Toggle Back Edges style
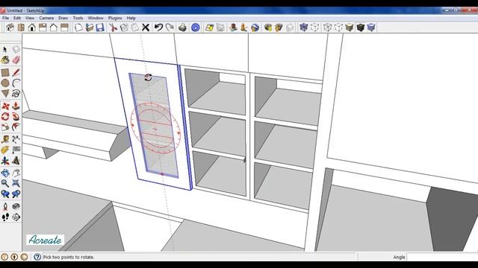The image size is (478, 268). (x=314, y=28)
